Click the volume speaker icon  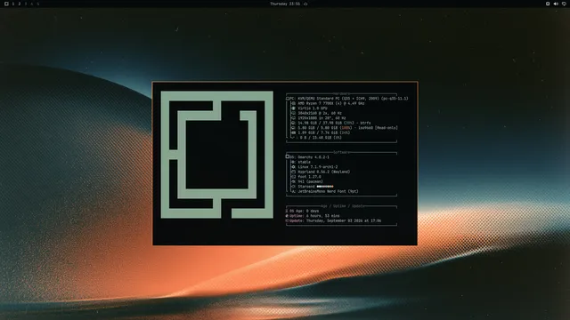tap(556, 4)
